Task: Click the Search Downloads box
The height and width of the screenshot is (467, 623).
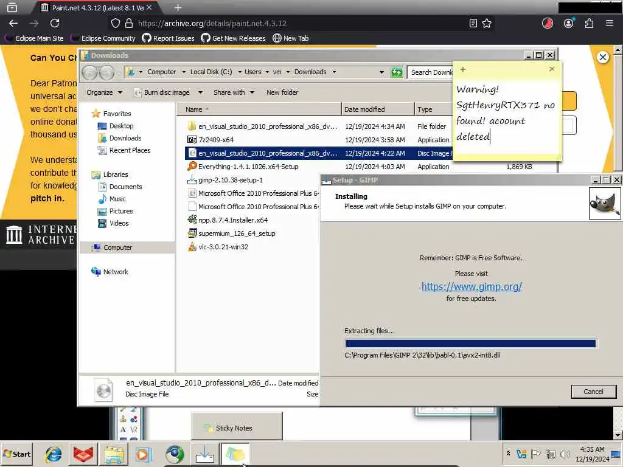Action: coord(431,72)
